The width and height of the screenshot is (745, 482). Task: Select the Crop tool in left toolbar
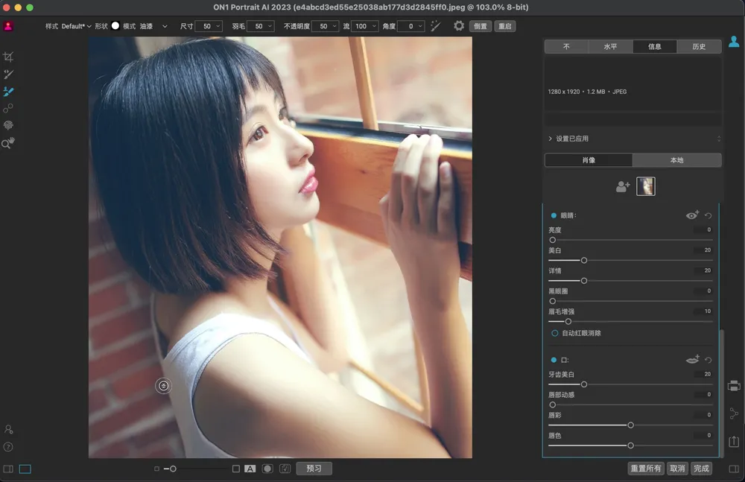(x=8, y=57)
